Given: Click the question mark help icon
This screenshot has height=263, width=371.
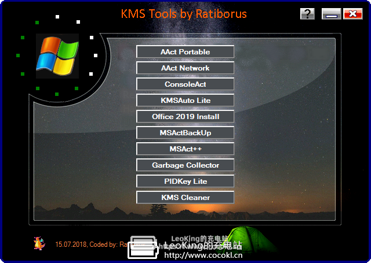Looking at the screenshot, I should coord(307,14).
